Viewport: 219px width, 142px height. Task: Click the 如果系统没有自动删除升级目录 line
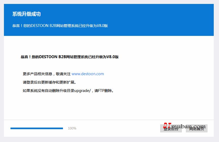pyautogui.click(x=48, y=91)
